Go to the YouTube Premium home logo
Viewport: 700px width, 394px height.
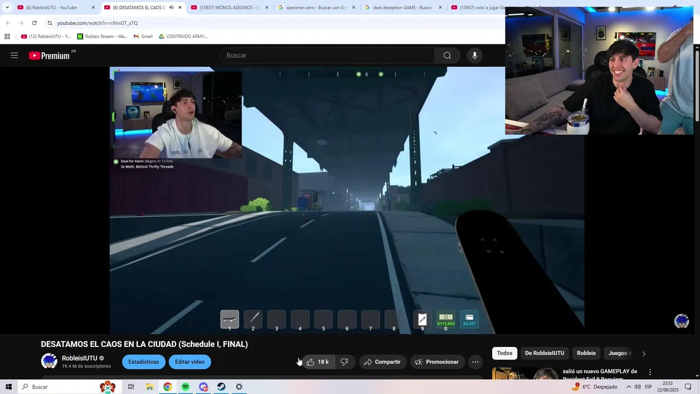[49, 55]
